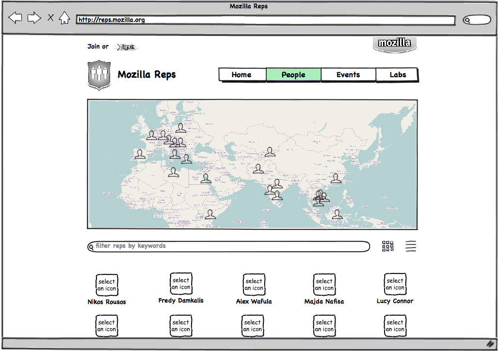Open Fredy Damkalis profile name
Screen dimensions: 498x351
click(181, 301)
